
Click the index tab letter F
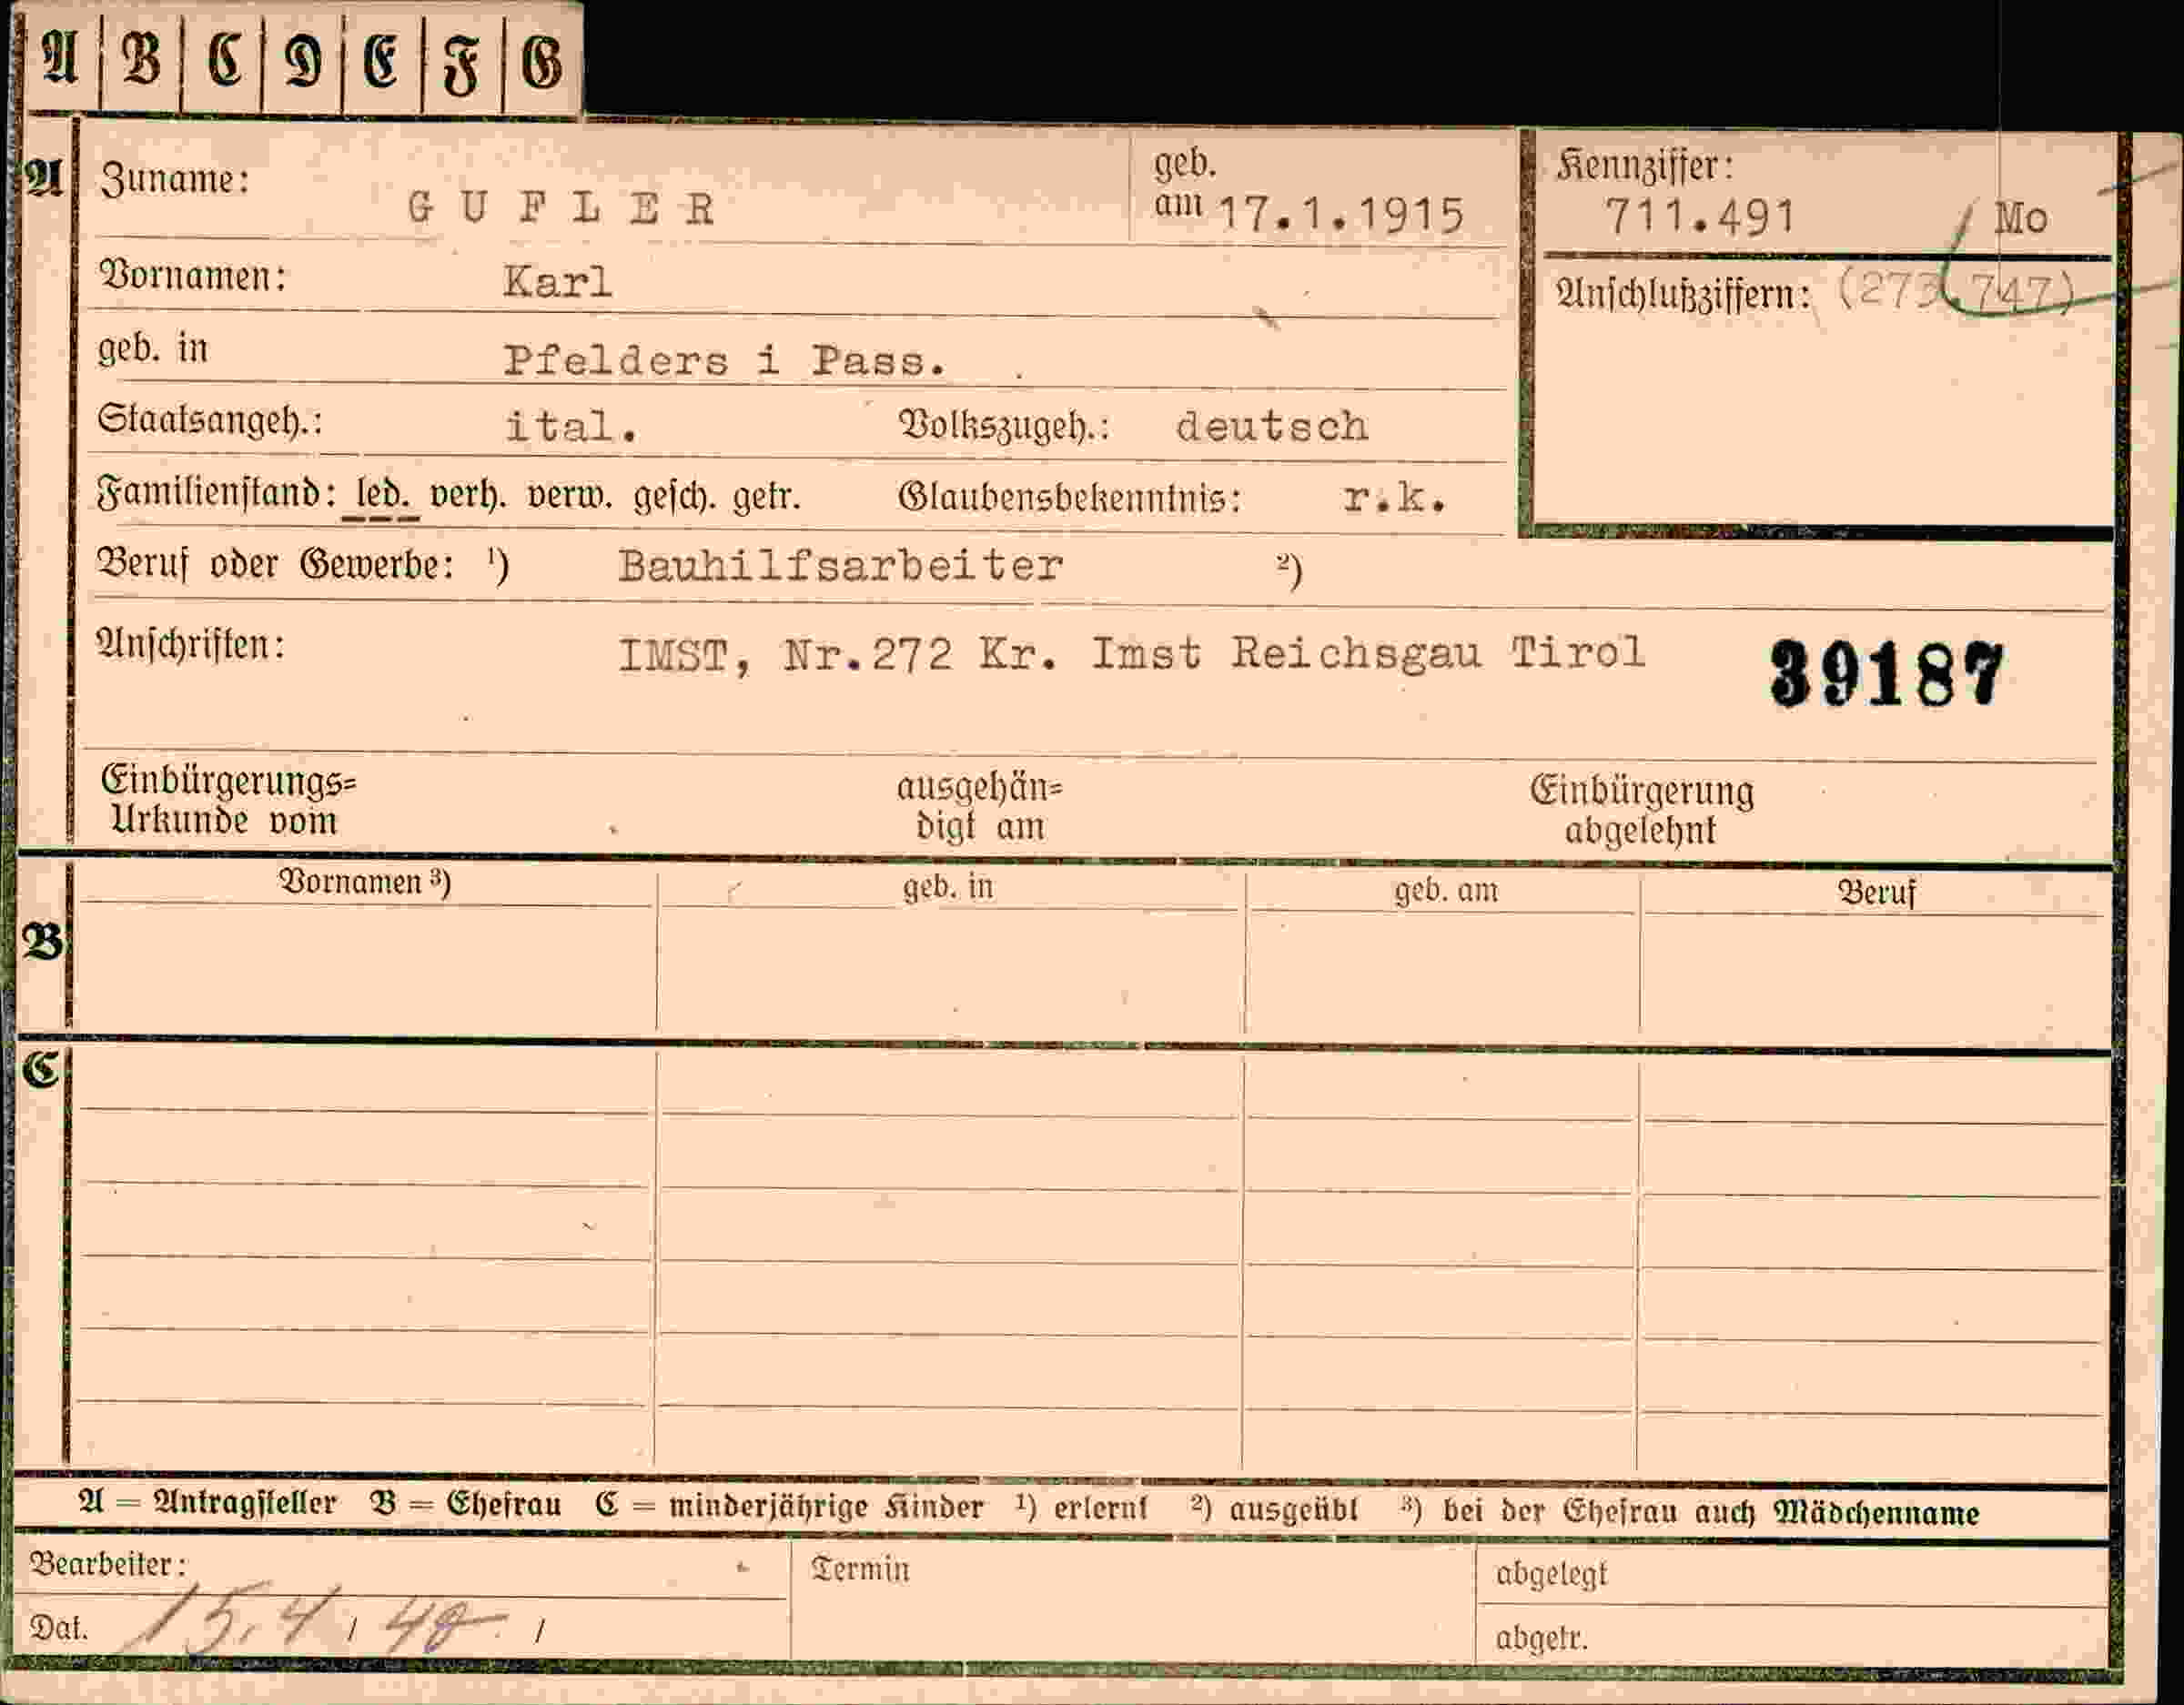461,67
